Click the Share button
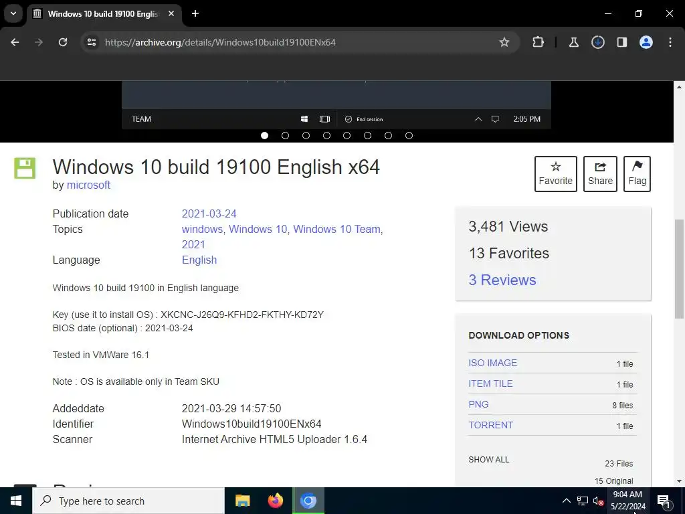685x514 pixels. click(x=600, y=174)
